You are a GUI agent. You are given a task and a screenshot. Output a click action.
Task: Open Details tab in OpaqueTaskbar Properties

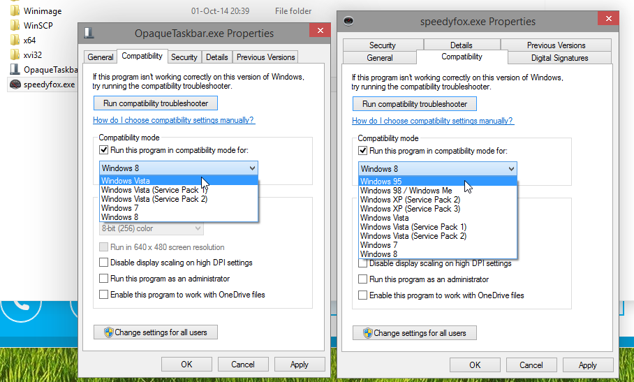click(216, 57)
